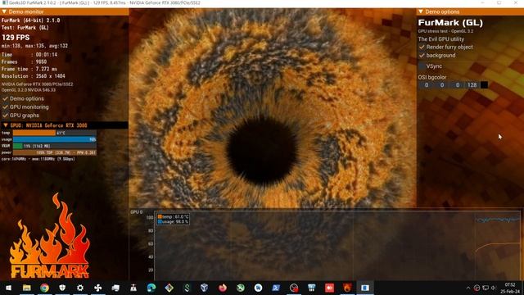Disable Render furry object option
The height and width of the screenshot is (295, 524).
[x=422, y=48]
